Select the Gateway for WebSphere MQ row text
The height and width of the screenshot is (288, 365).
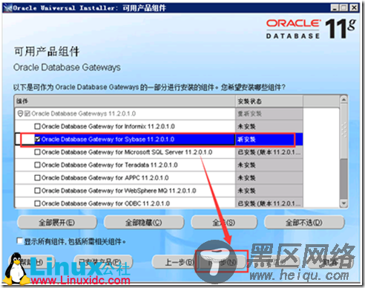pos(119,191)
